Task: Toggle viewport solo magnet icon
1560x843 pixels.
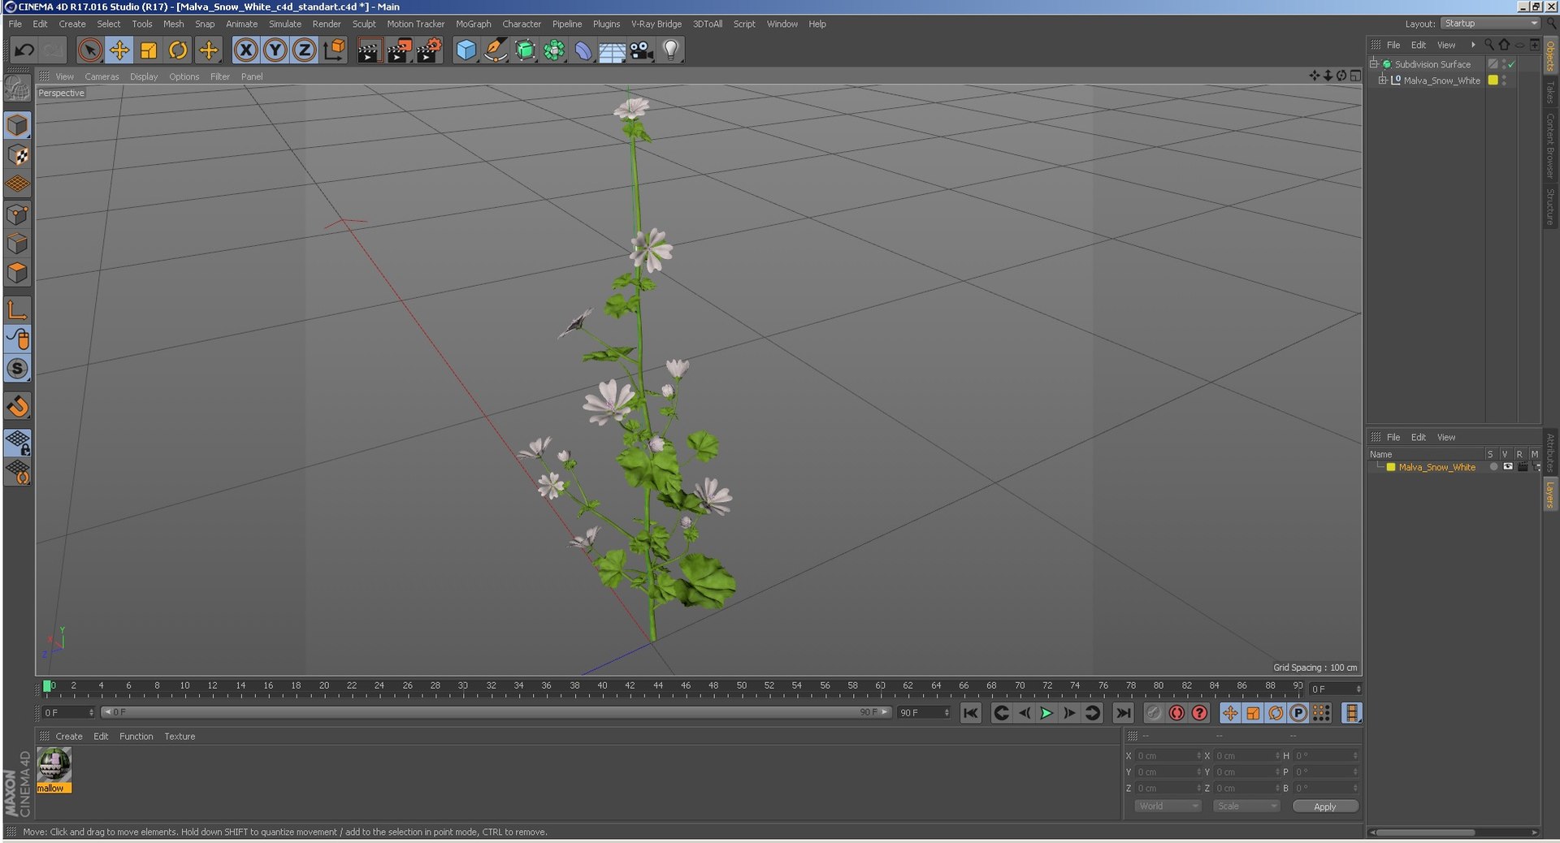Action: pyautogui.click(x=17, y=405)
